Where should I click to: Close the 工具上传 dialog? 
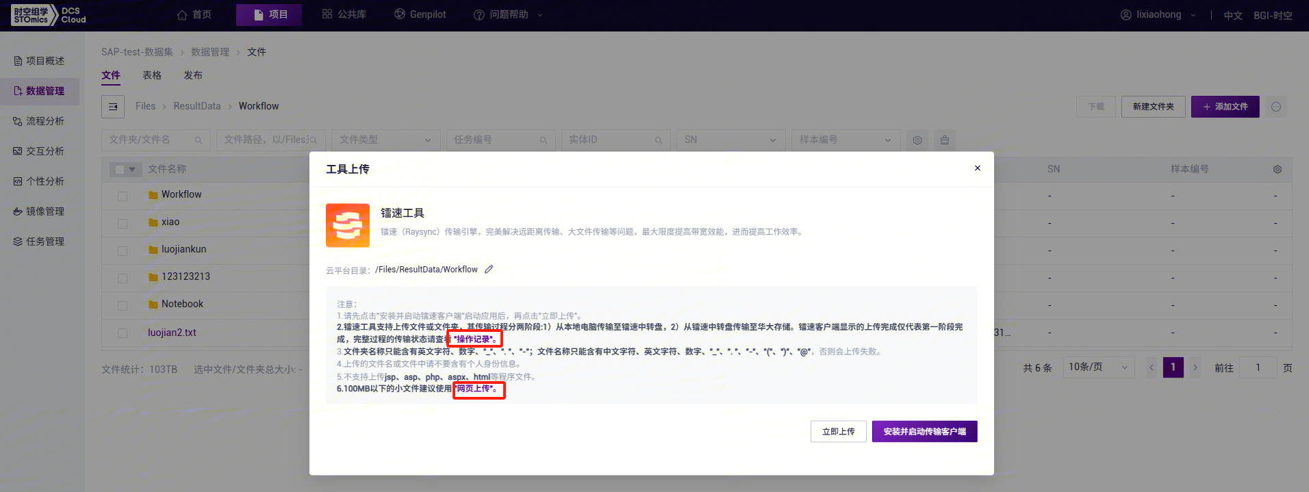pos(978,168)
